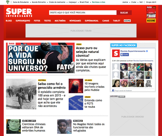The height and width of the screenshot is (136, 162).
Task: Click the BUSCAR search button
Action: coord(124,12)
